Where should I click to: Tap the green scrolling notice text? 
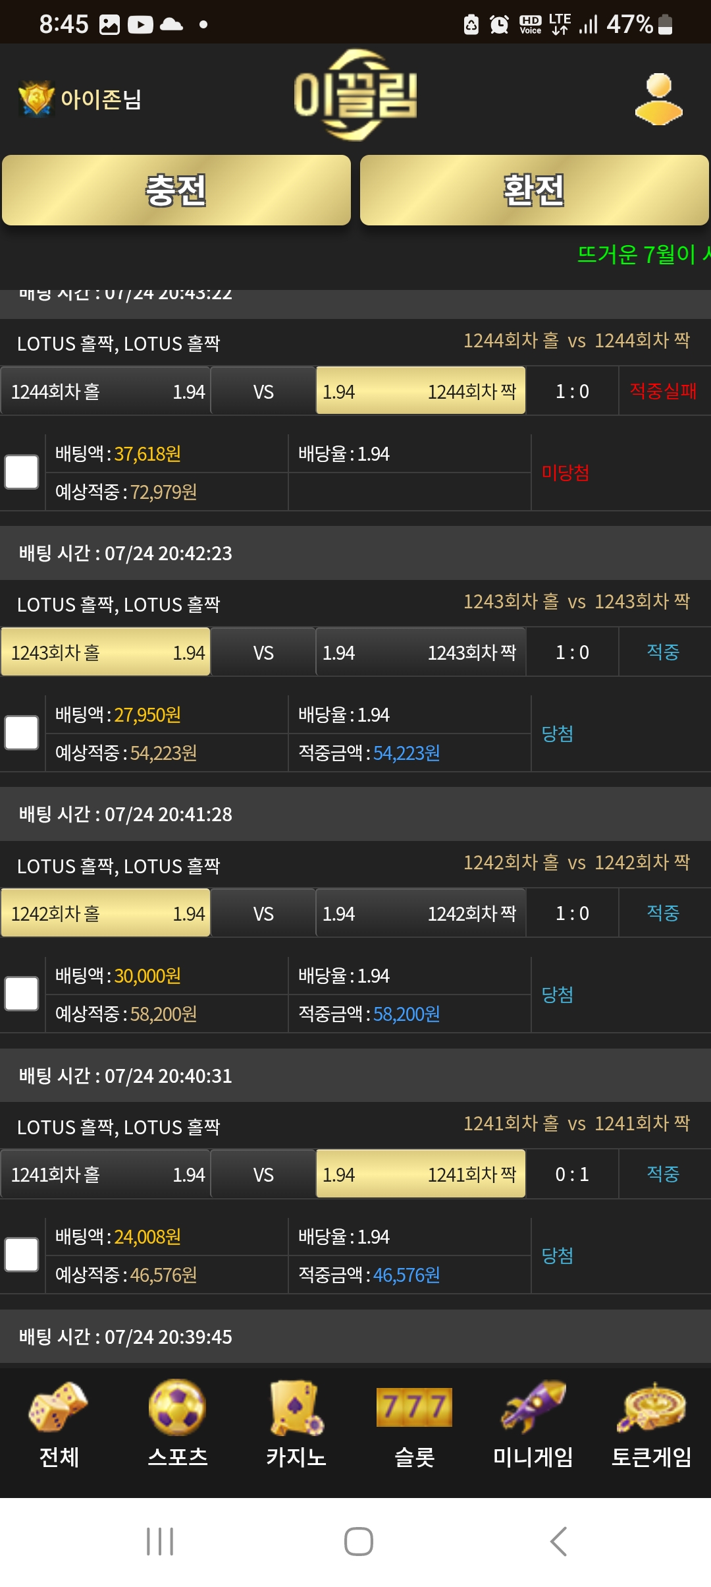click(643, 254)
